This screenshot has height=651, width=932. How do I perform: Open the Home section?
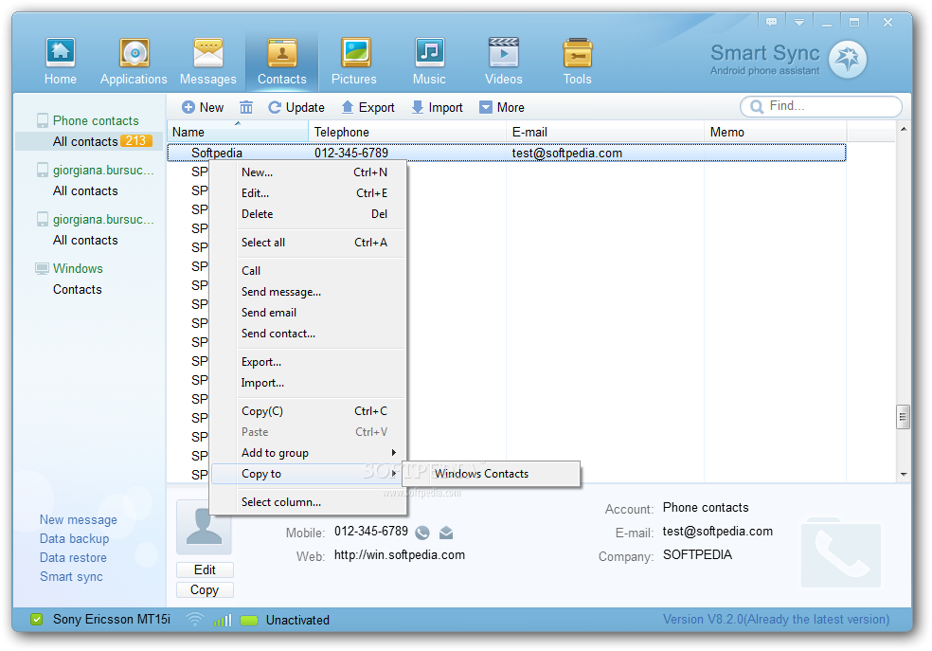tap(60, 62)
